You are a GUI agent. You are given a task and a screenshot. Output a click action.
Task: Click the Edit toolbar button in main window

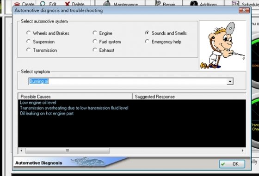coord(48,4)
